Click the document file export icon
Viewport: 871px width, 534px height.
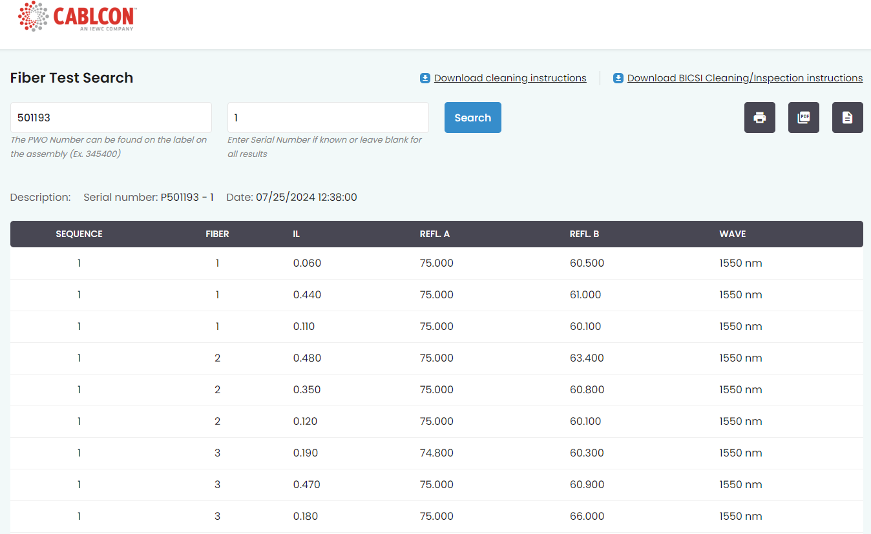[x=847, y=118]
